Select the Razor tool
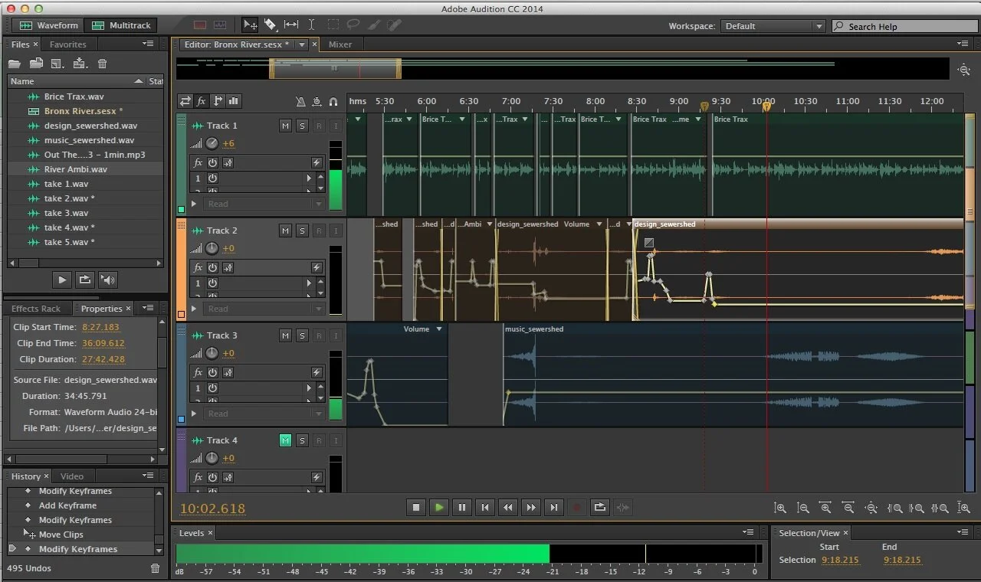The image size is (981, 582). click(270, 25)
